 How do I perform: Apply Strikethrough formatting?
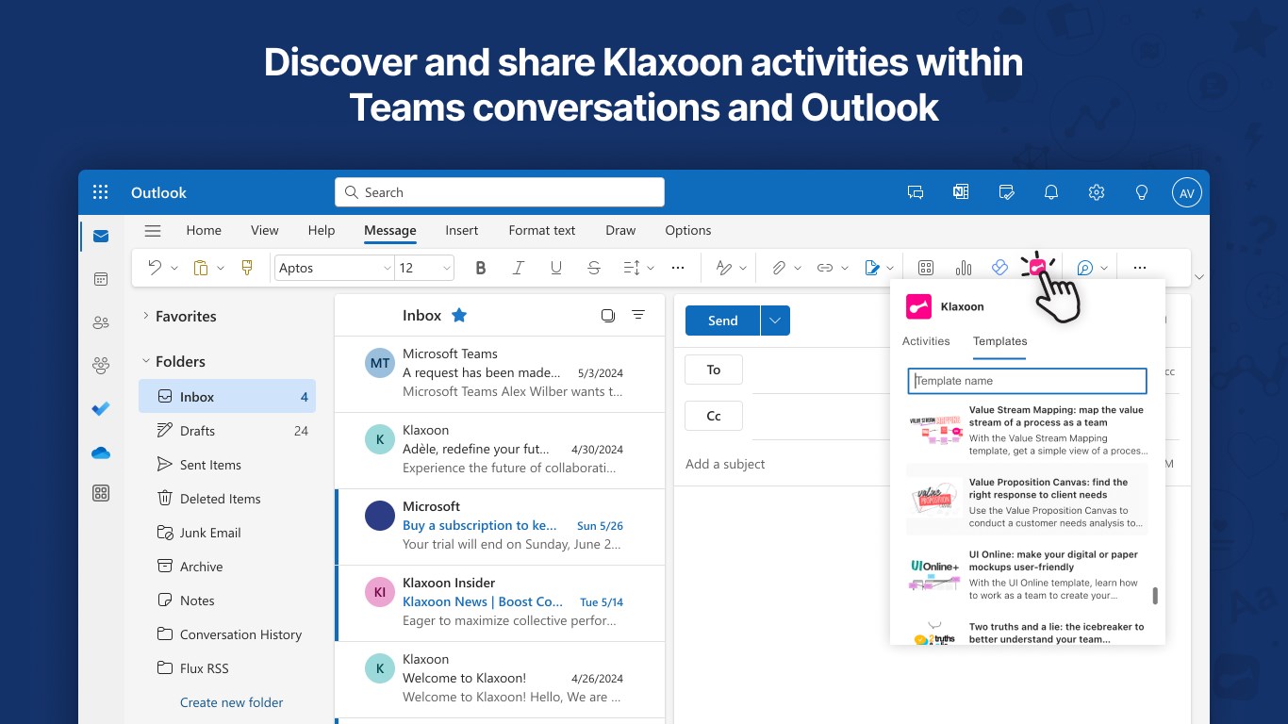click(593, 268)
